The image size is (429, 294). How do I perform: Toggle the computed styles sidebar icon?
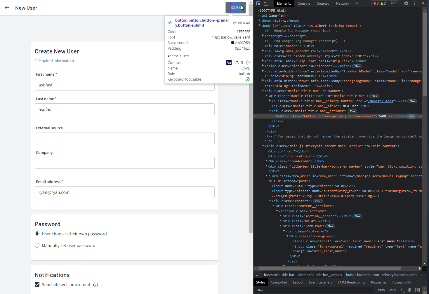(x=418, y=290)
